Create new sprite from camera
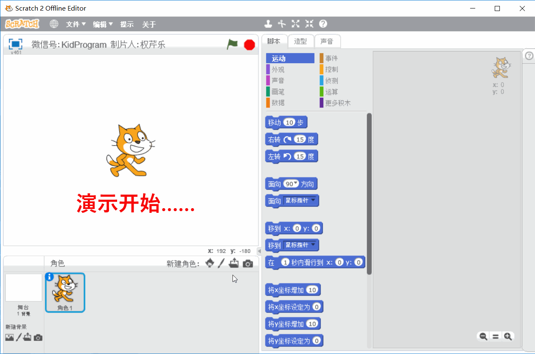 click(248, 264)
